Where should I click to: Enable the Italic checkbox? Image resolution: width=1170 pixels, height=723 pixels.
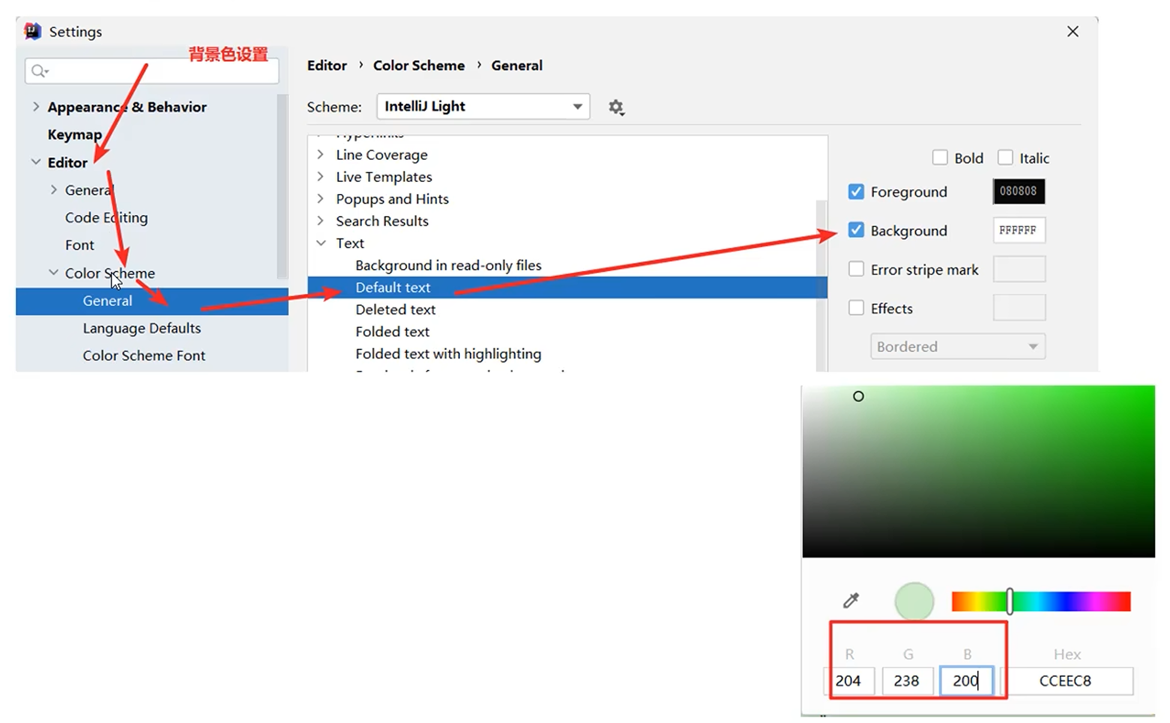point(1004,158)
